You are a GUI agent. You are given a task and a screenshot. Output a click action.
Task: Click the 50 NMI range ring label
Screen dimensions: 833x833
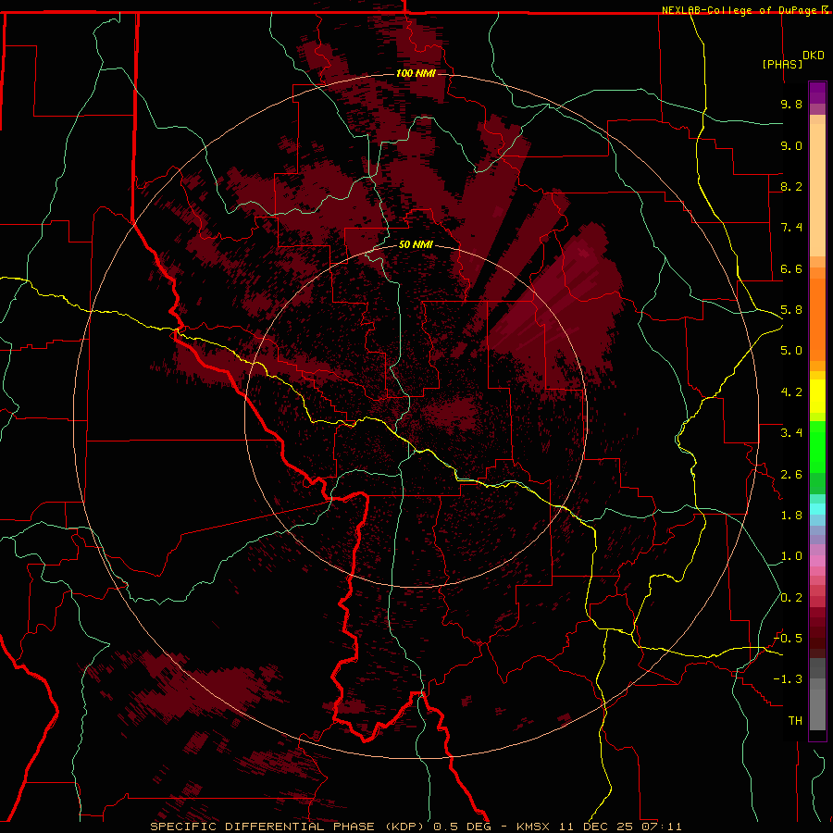416,244
